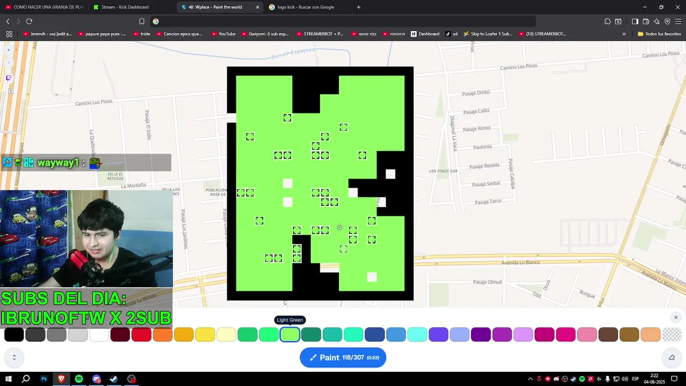686x386 pixels.
Task: Expand the color palette with up-down arrows
Action: 14,358
